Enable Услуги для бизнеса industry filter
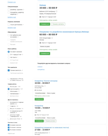Screen dimensions: 108x136 (9, 25)
